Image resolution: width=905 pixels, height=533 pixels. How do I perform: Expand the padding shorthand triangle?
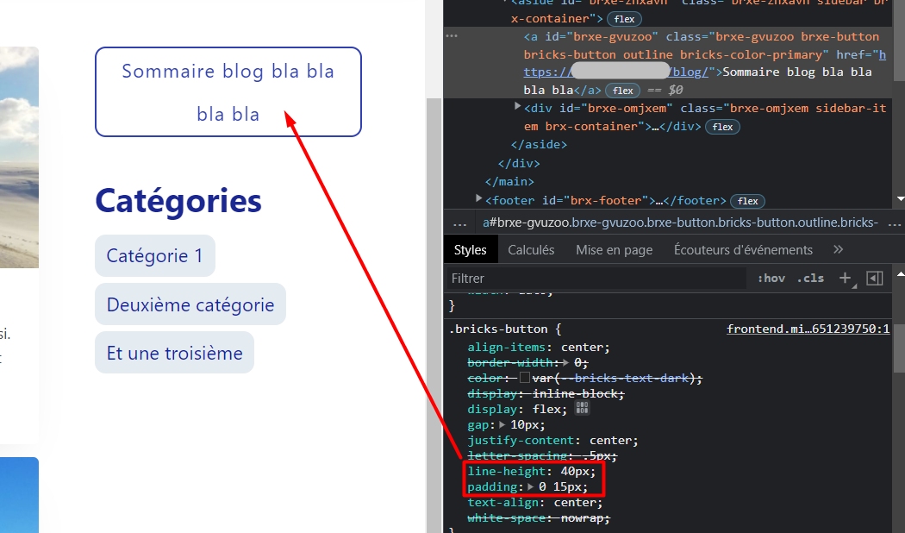530,486
